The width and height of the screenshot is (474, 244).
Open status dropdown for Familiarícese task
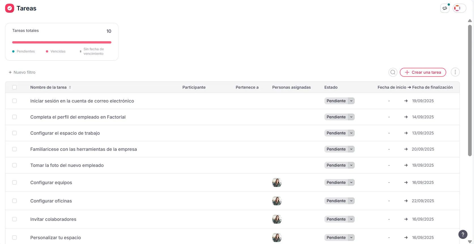click(351, 149)
